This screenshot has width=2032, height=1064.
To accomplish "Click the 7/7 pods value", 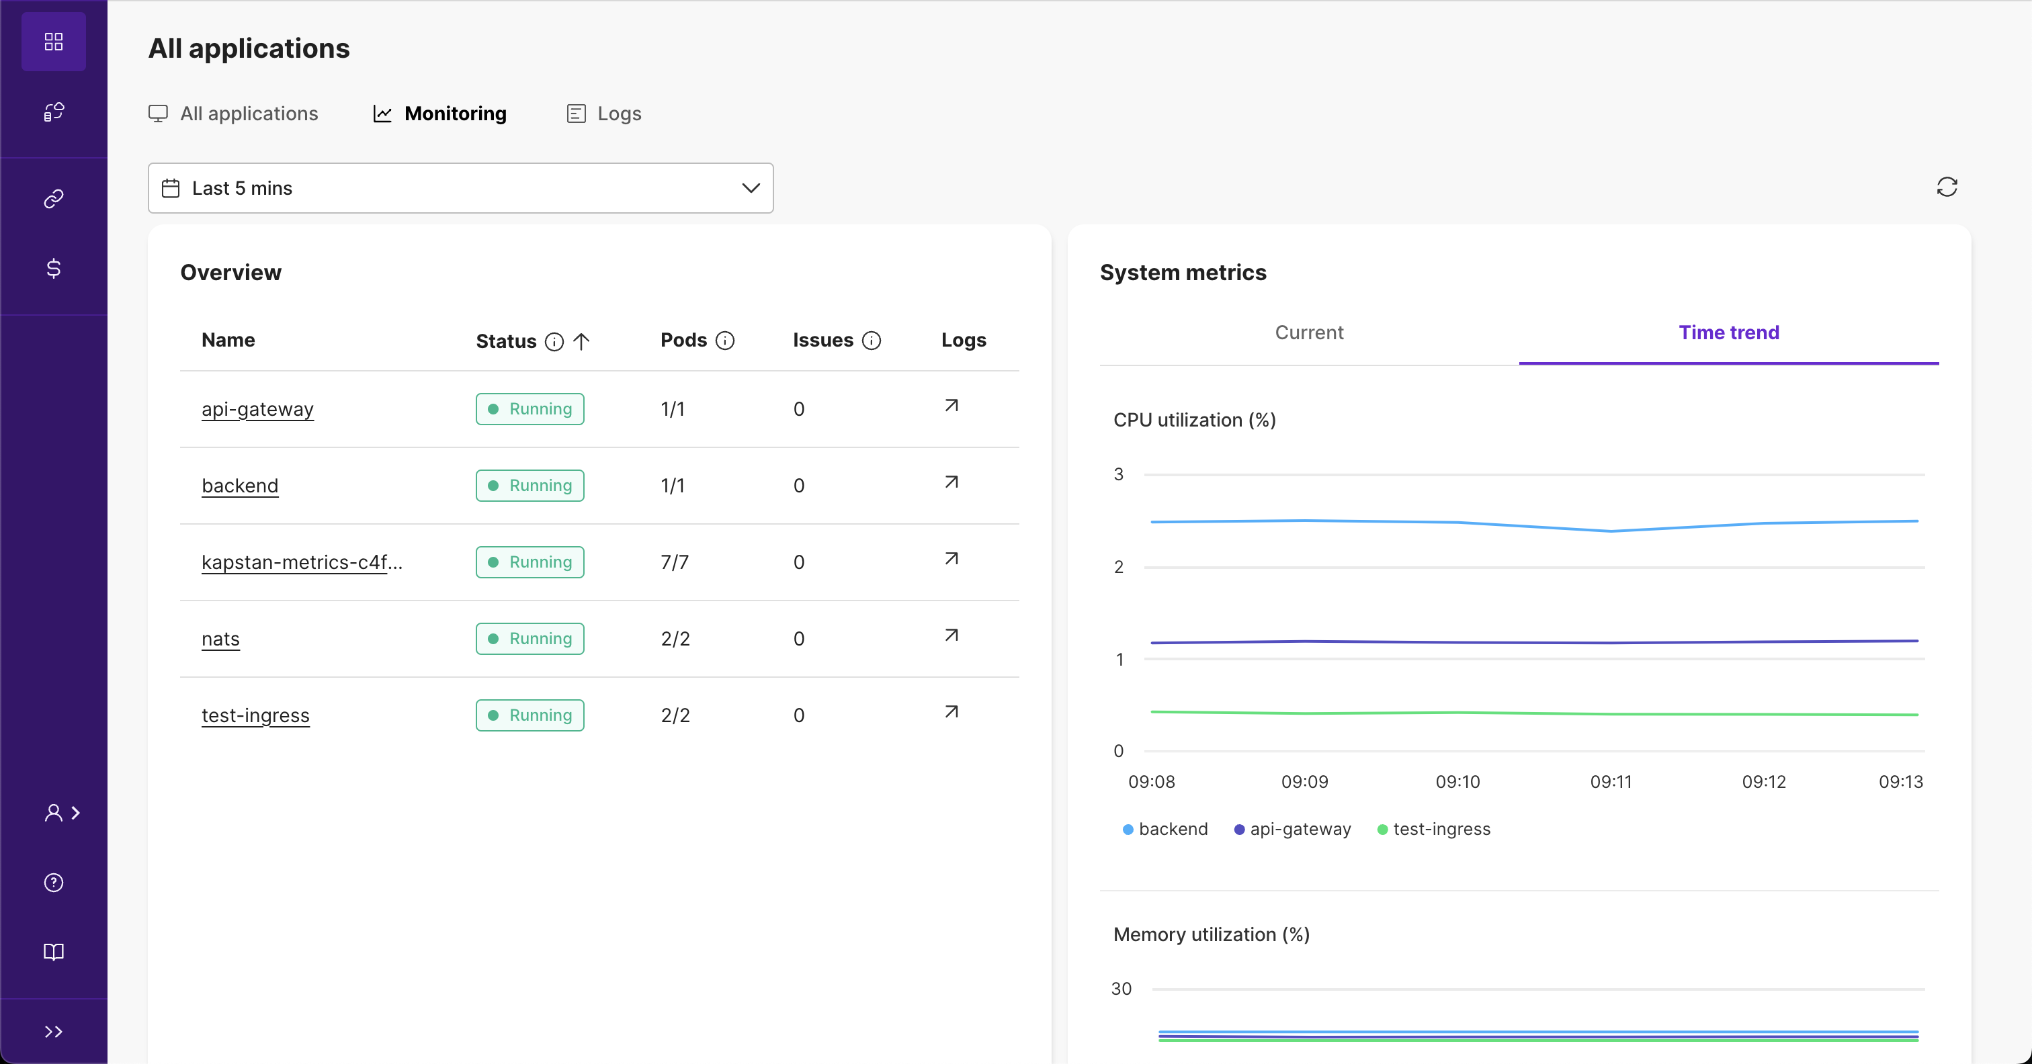I will pyautogui.click(x=675, y=562).
